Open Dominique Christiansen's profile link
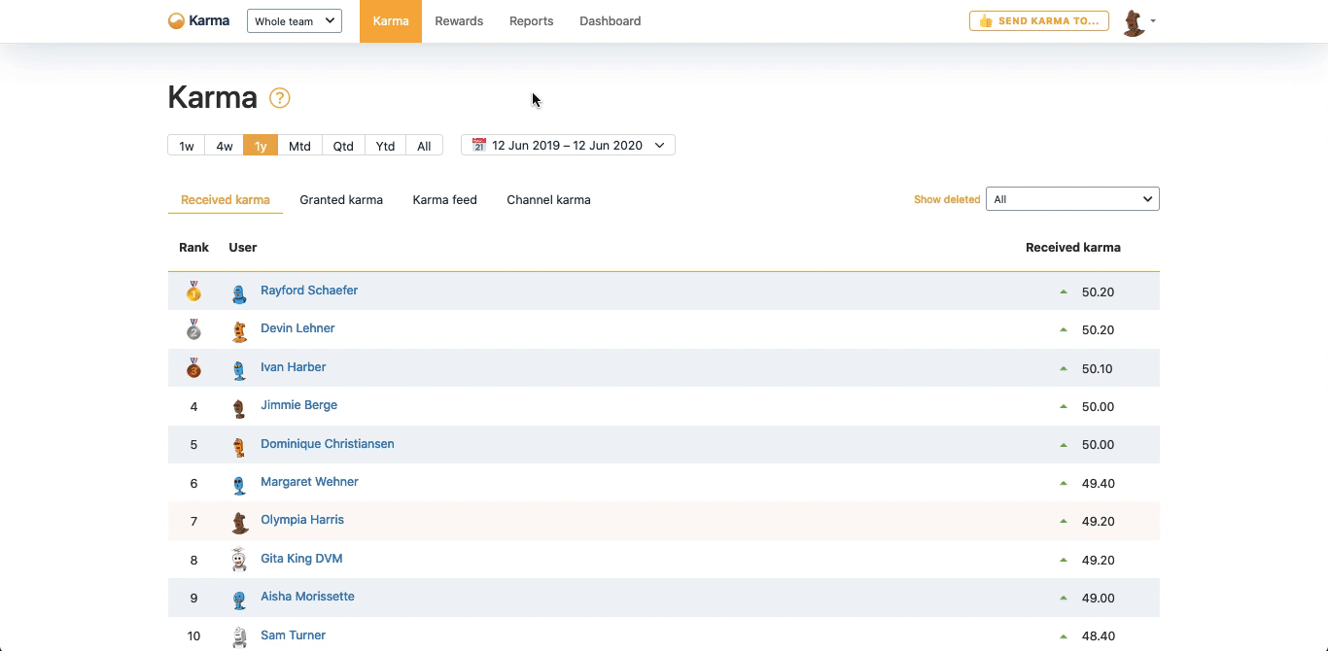Viewport: 1328px width, 651px height. [328, 444]
